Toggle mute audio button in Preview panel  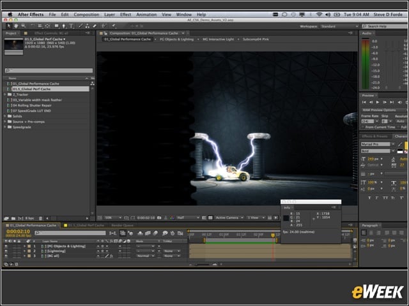coord(399,102)
